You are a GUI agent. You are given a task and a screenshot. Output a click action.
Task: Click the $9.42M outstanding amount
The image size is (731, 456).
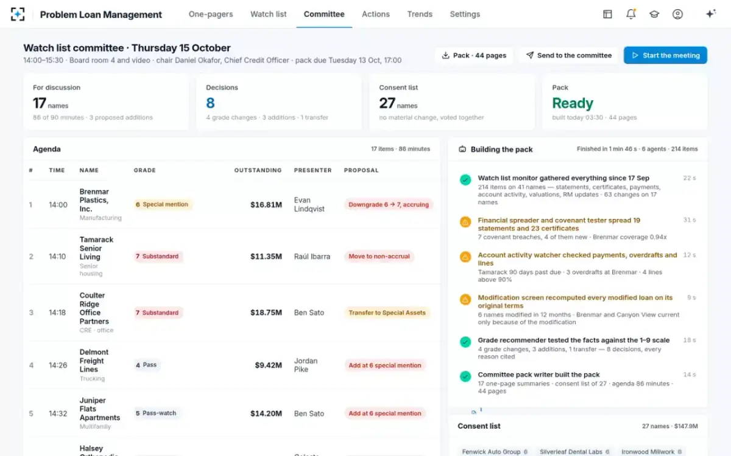pos(269,365)
